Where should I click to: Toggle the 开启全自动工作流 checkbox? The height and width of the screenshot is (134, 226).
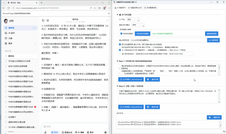120,50
